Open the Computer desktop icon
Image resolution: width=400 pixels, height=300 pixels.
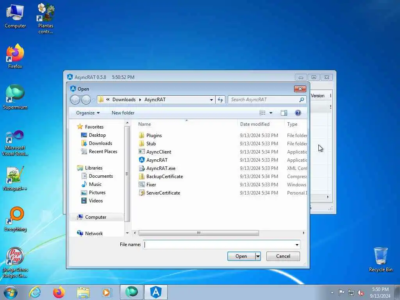point(15,16)
